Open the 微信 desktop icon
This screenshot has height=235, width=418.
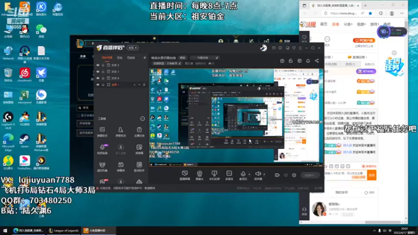[x=41, y=31]
